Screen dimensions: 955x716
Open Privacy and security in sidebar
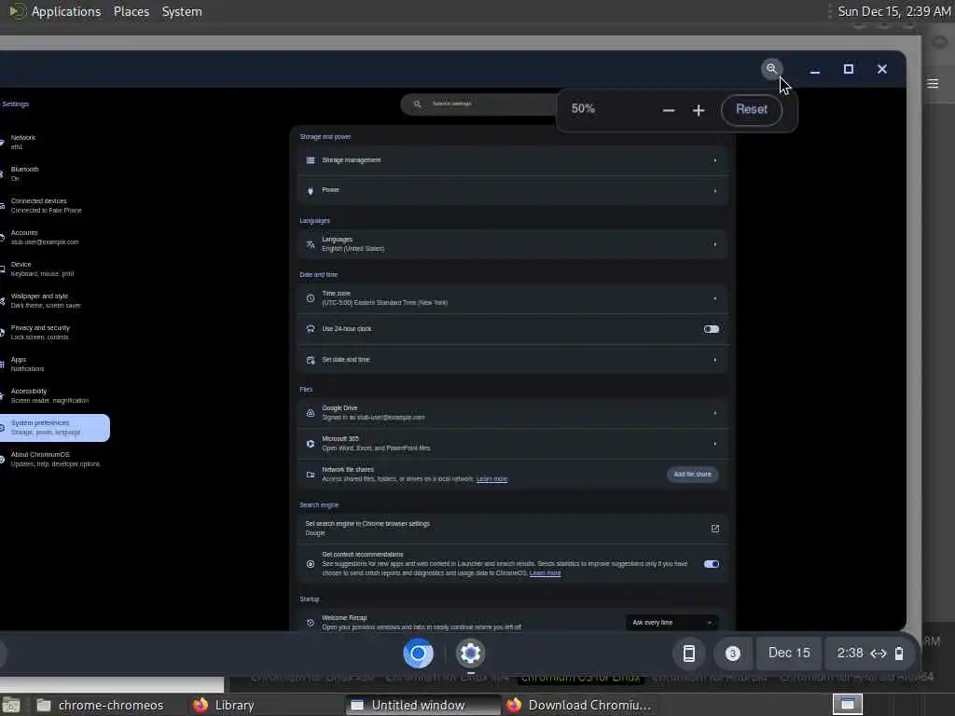click(x=53, y=332)
